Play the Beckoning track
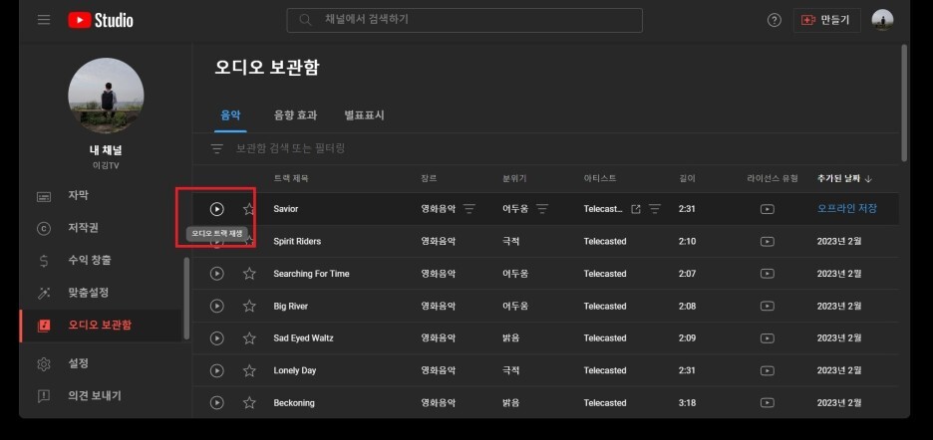The width and height of the screenshot is (933, 440). [217, 402]
